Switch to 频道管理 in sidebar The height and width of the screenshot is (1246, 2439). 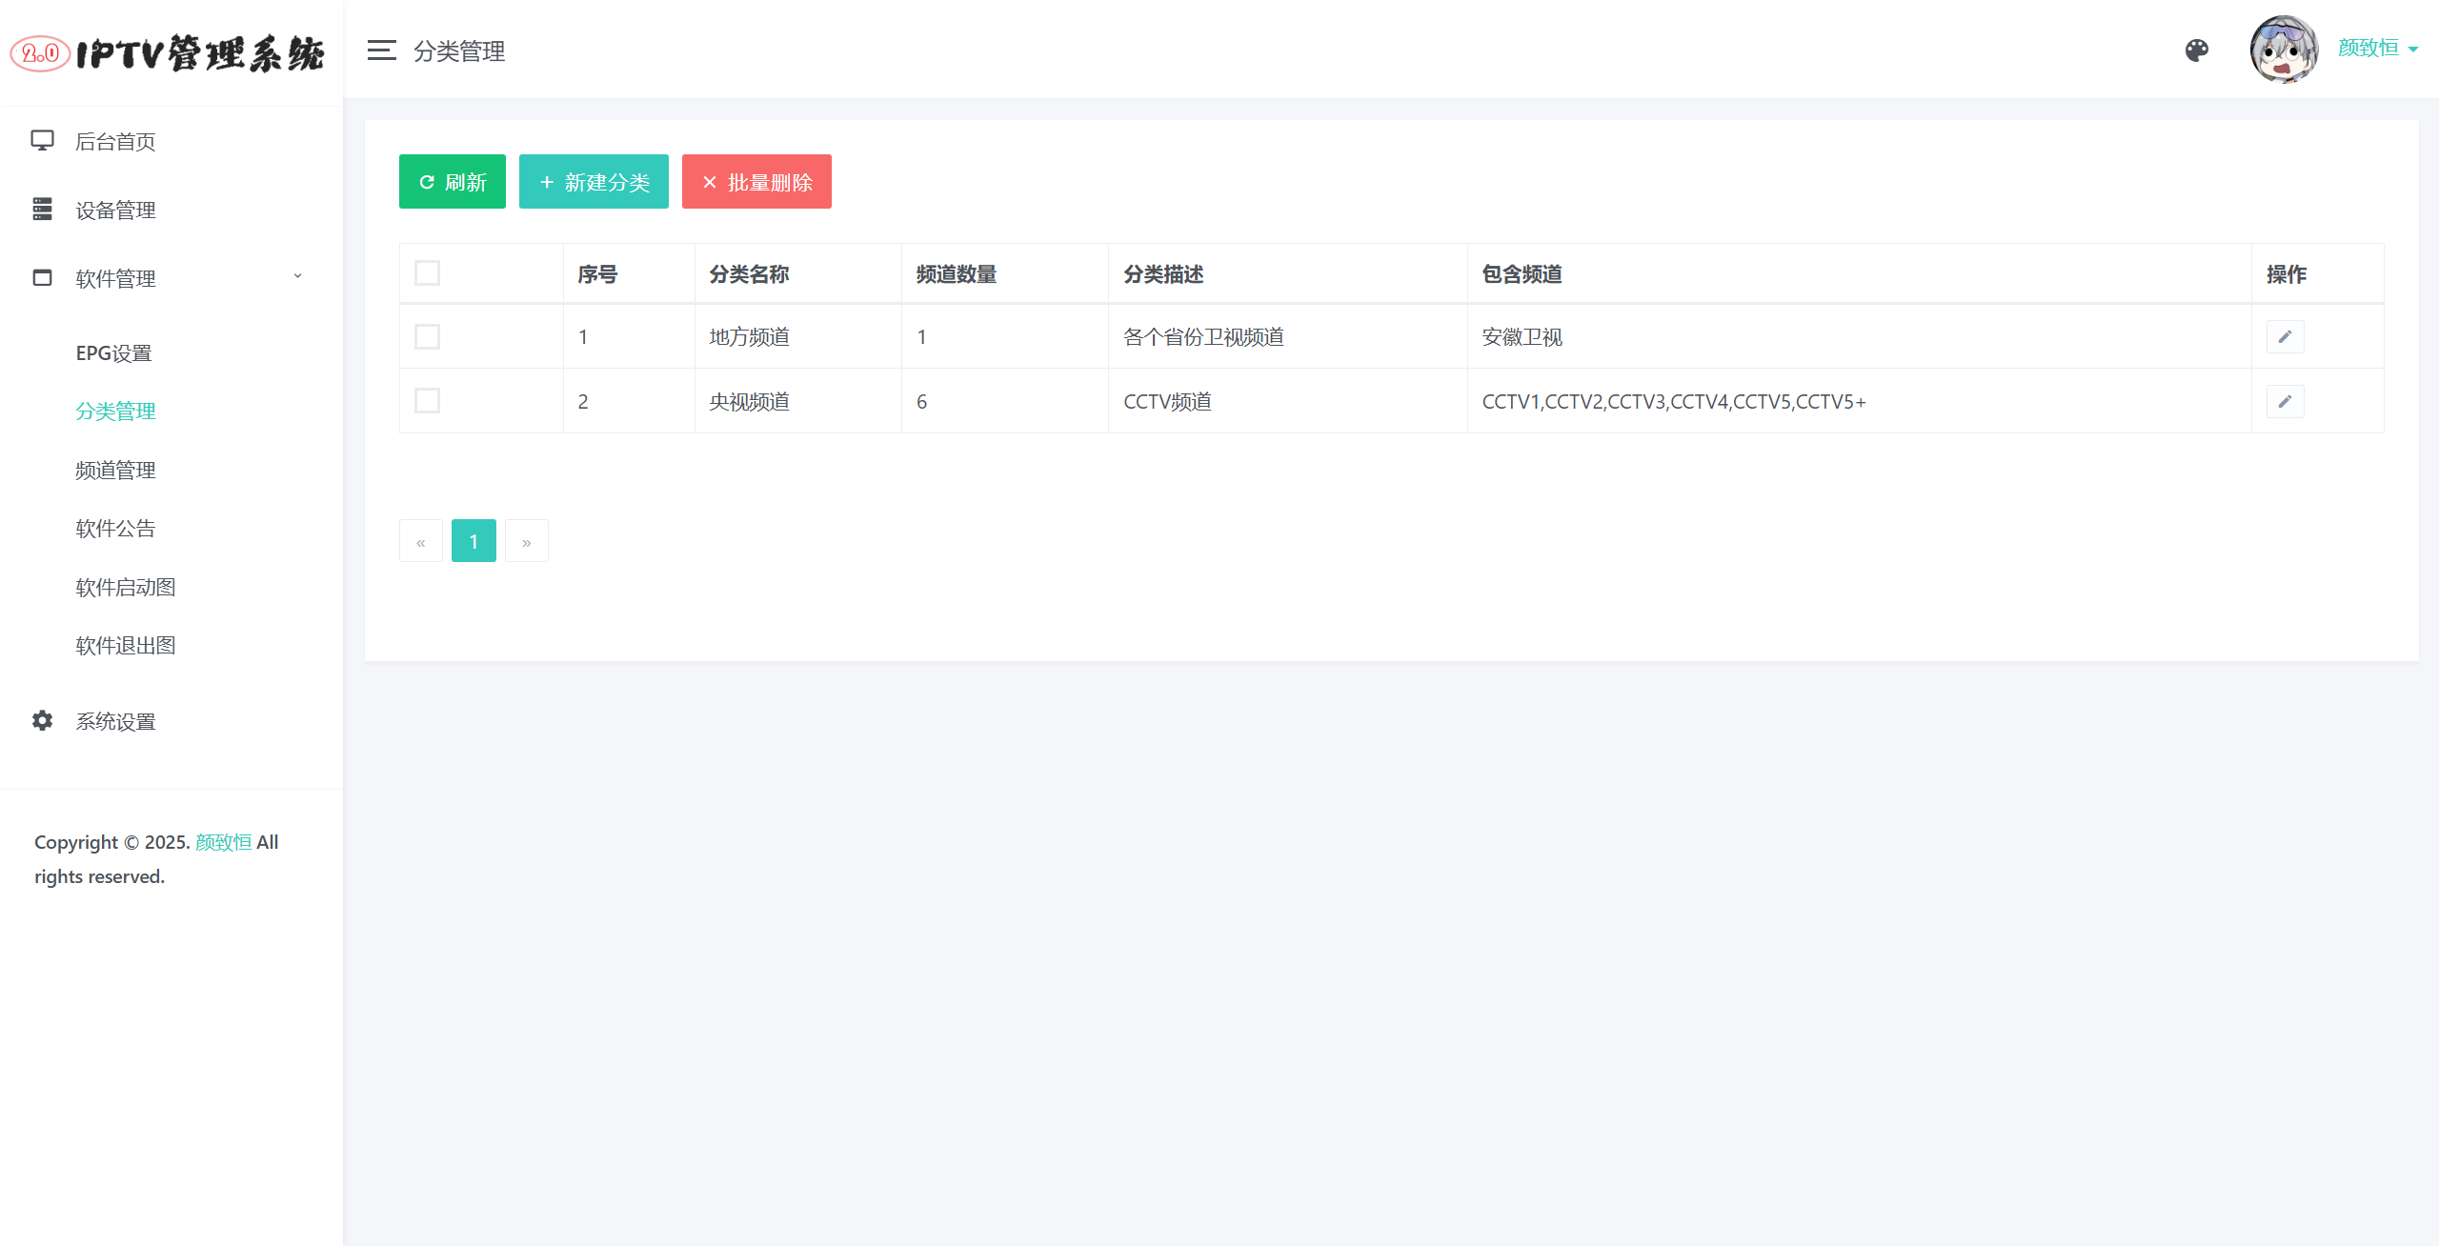point(115,469)
